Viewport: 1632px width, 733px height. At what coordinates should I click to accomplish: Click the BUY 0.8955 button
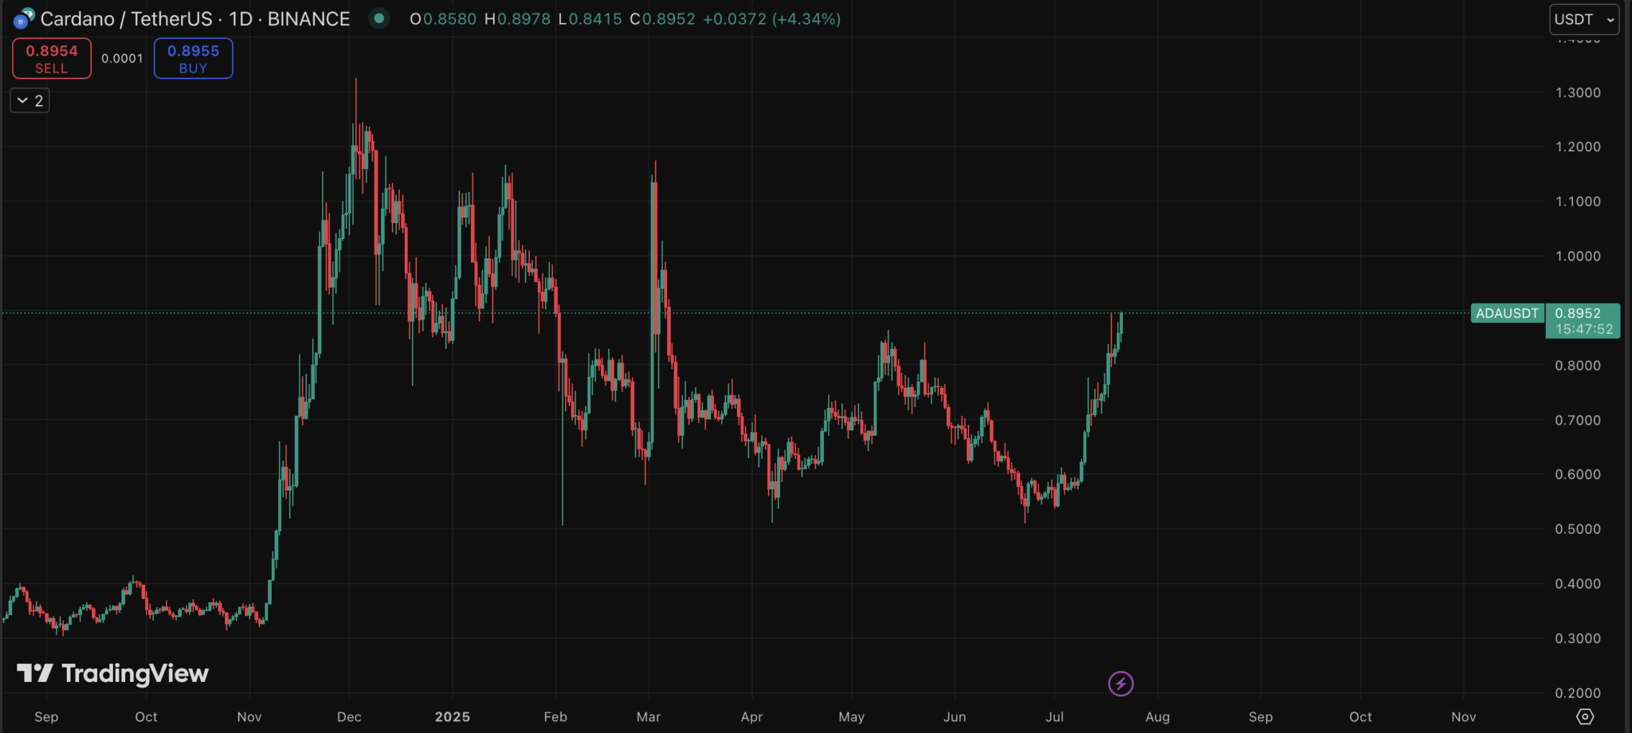(x=192, y=58)
